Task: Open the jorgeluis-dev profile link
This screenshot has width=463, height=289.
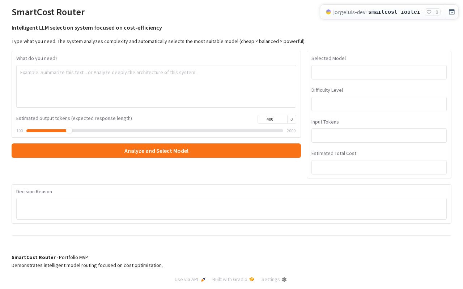Action: pos(349,12)
